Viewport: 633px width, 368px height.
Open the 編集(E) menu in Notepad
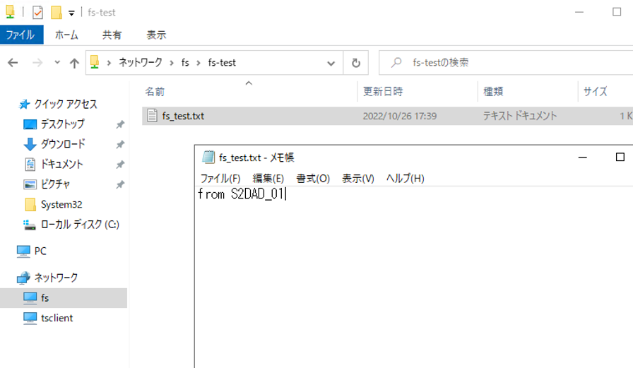[268, 179]
